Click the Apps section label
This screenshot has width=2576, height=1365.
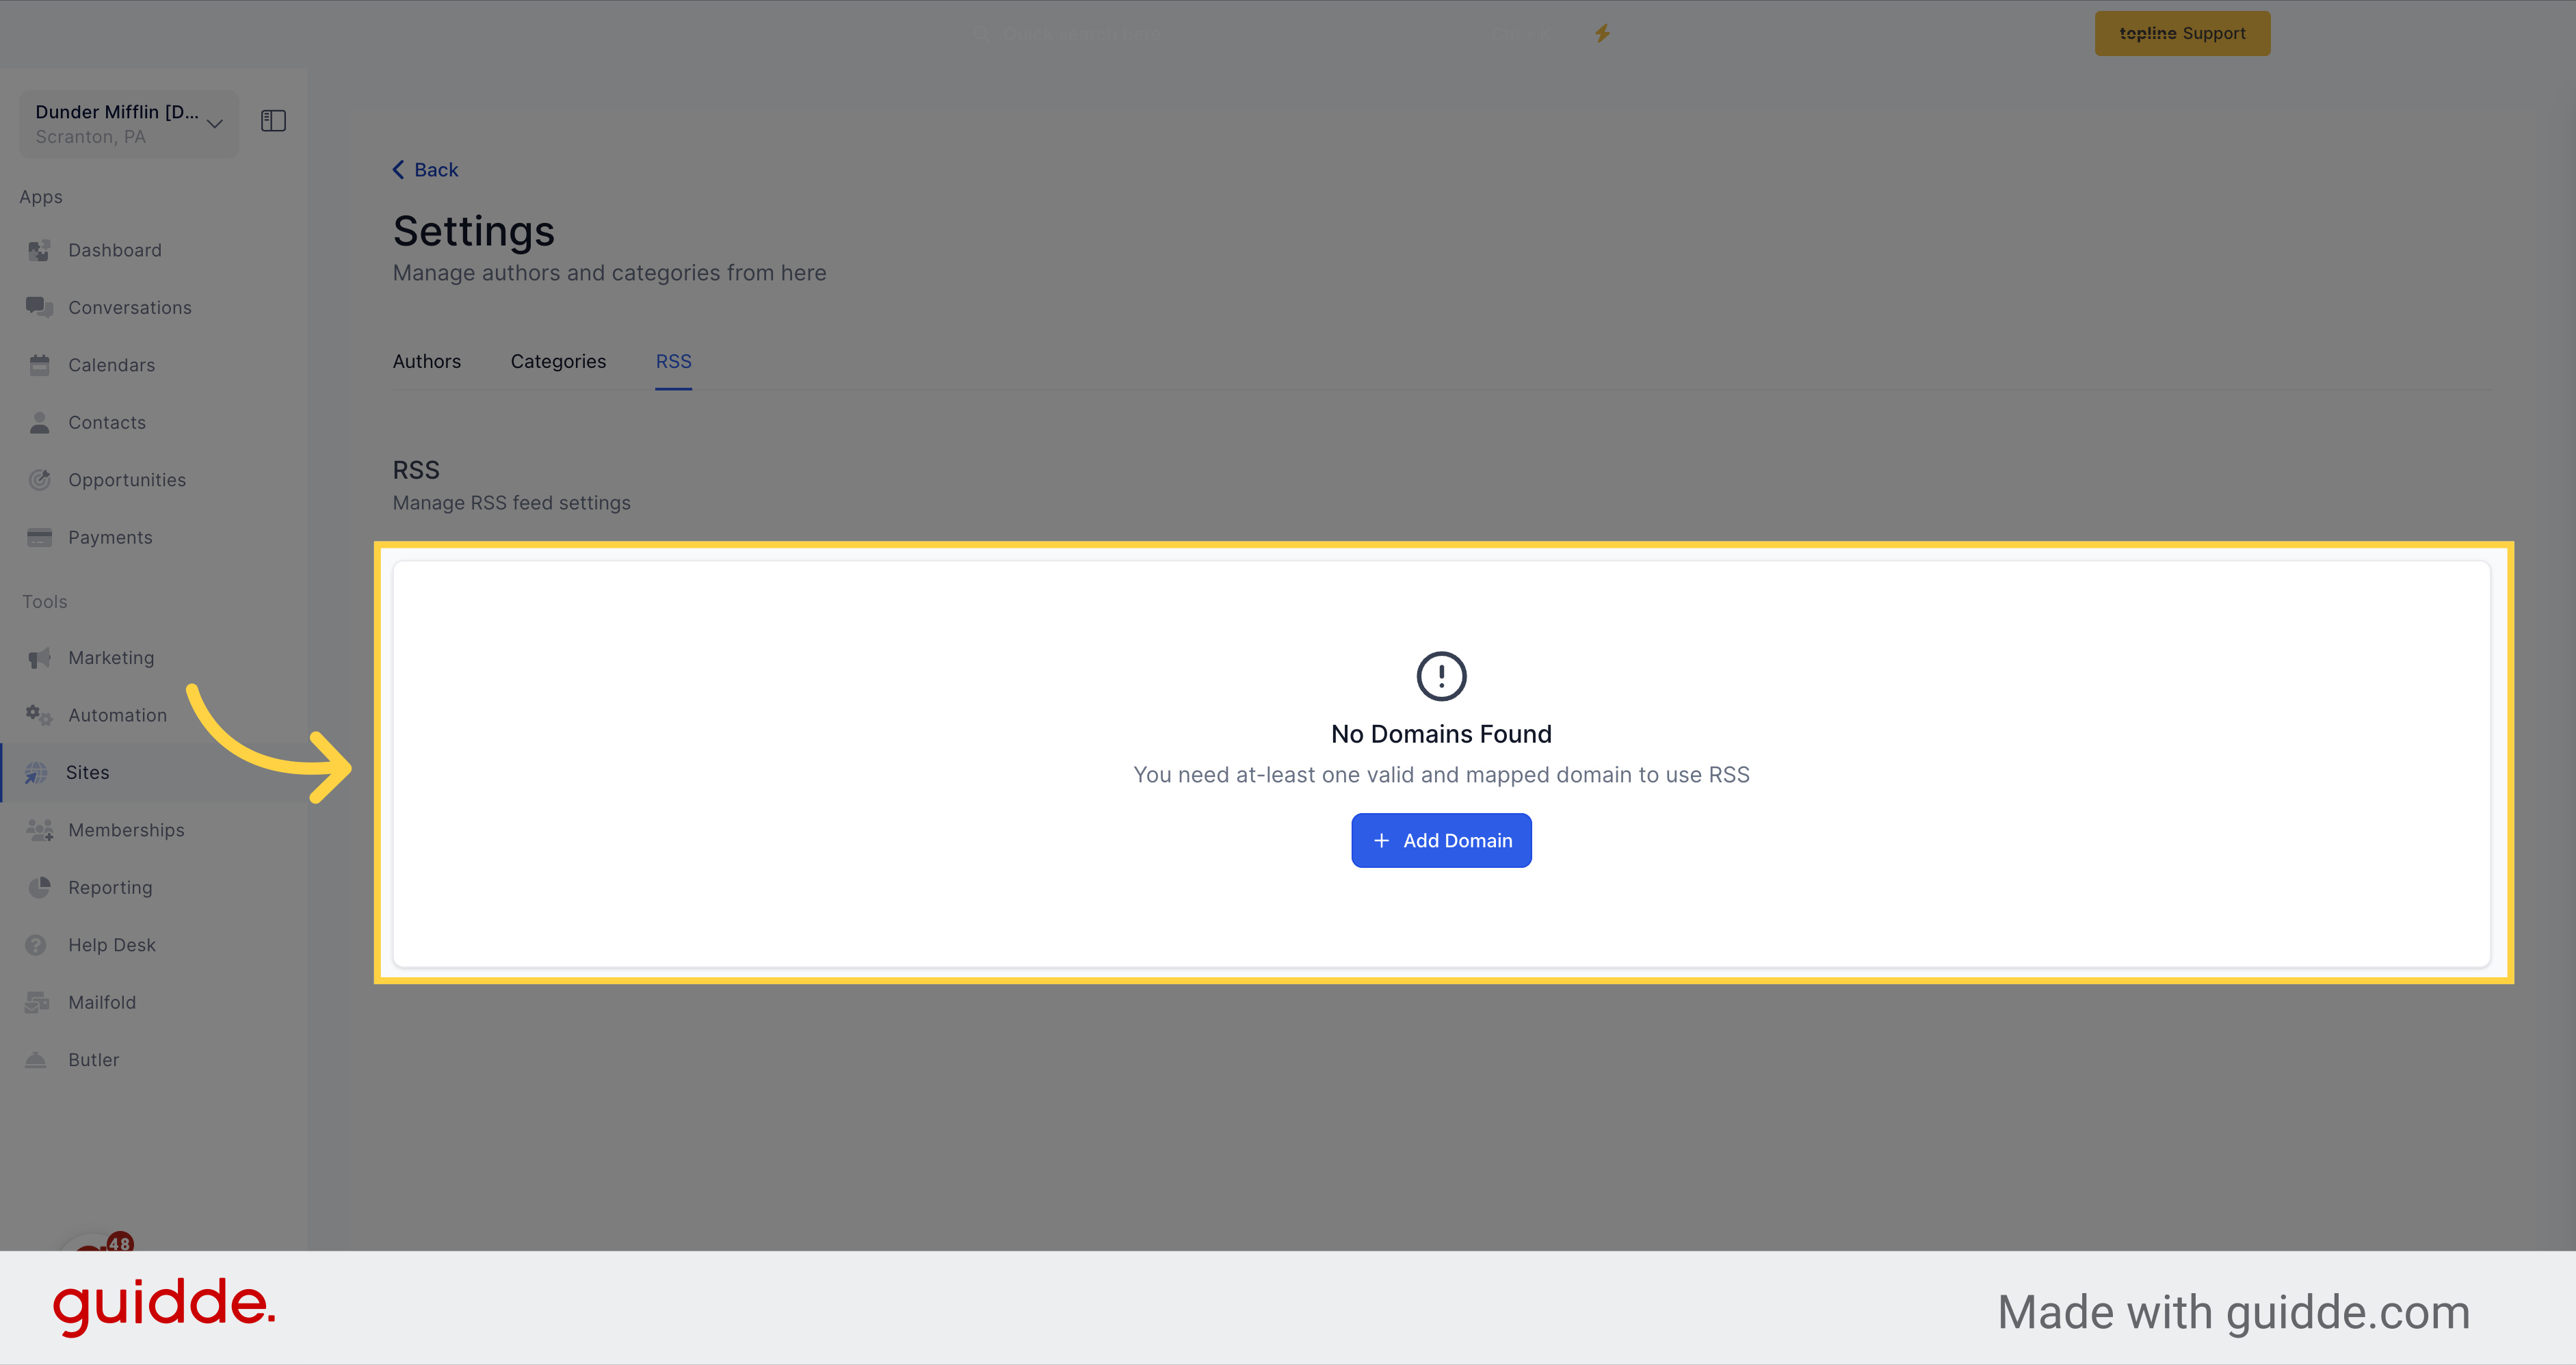pos(41,197)
